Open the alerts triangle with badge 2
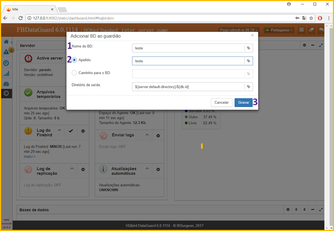This screenshot has width=334, height=231. coord(6,52)
